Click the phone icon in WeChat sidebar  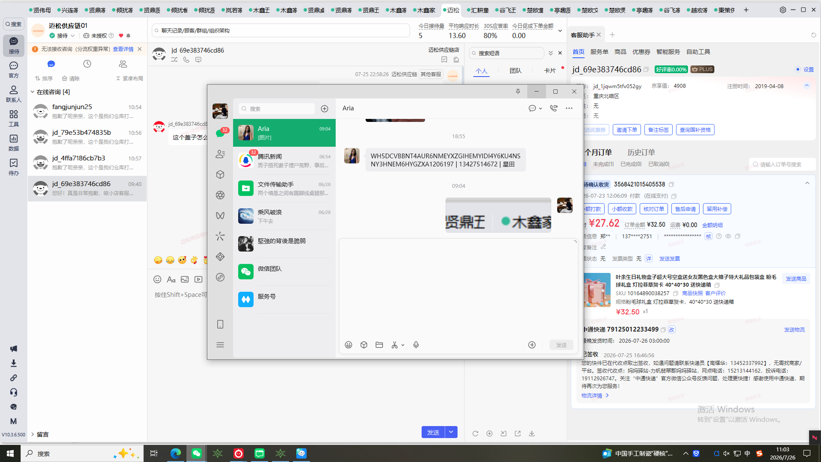pos(220,324)
